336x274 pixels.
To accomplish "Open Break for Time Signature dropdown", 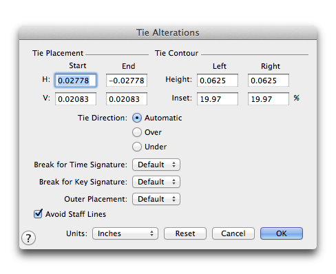I will [156, 165].
